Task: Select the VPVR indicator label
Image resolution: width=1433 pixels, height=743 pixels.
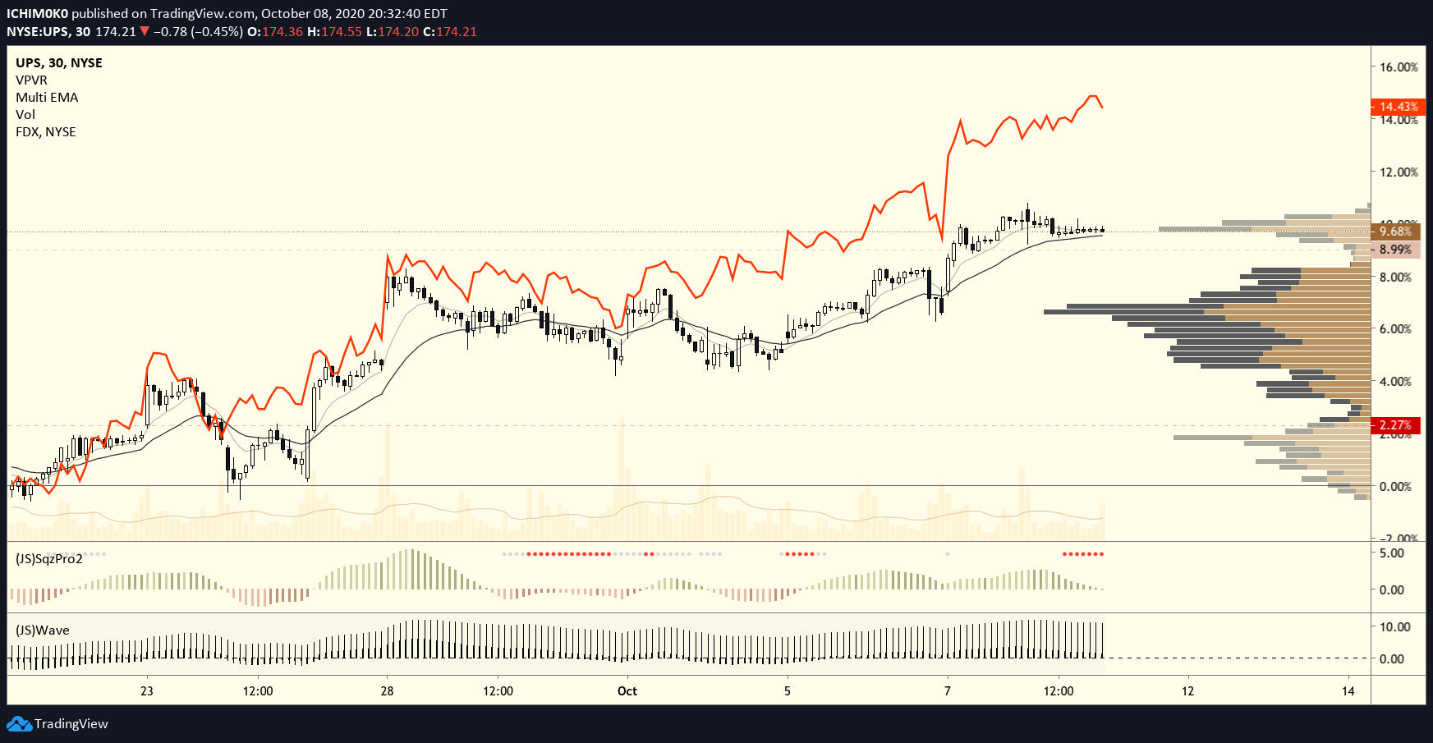Action: pos(31,80)
